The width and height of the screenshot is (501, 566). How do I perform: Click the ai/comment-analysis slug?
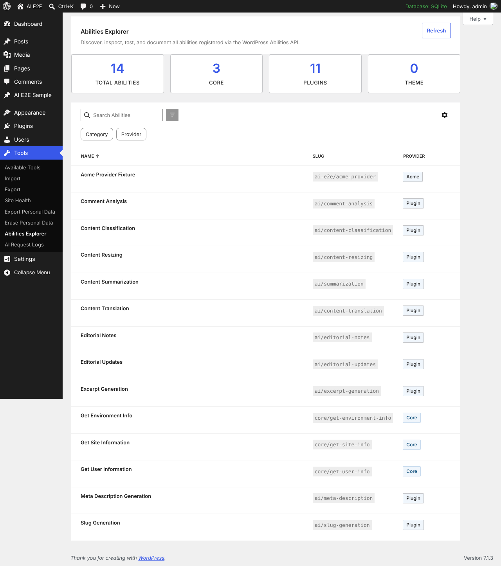(344, 204)
